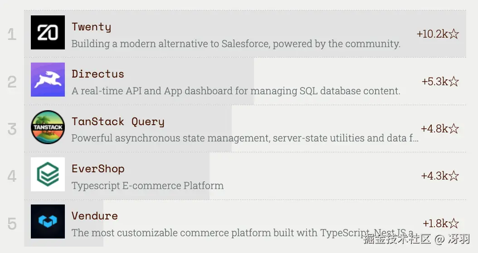The height and width of the screenshot is (253, 478).
Task: Click the star icon next to +10.2k
Action: (454, 34)
